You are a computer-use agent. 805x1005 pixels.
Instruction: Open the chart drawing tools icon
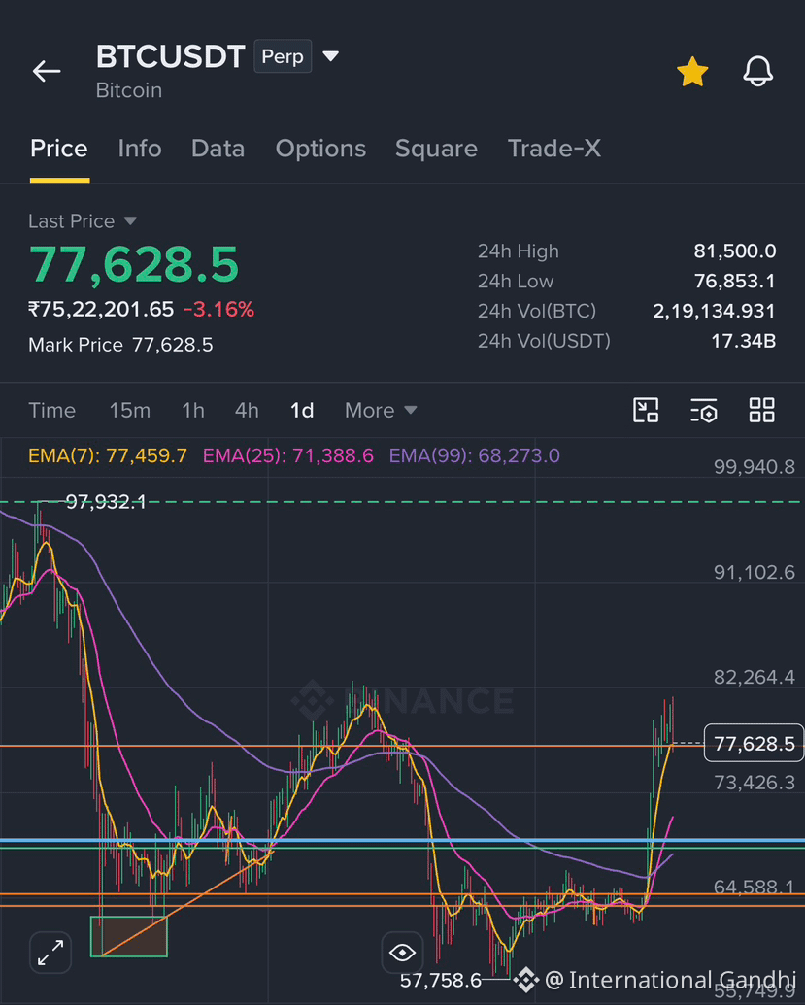646,410
